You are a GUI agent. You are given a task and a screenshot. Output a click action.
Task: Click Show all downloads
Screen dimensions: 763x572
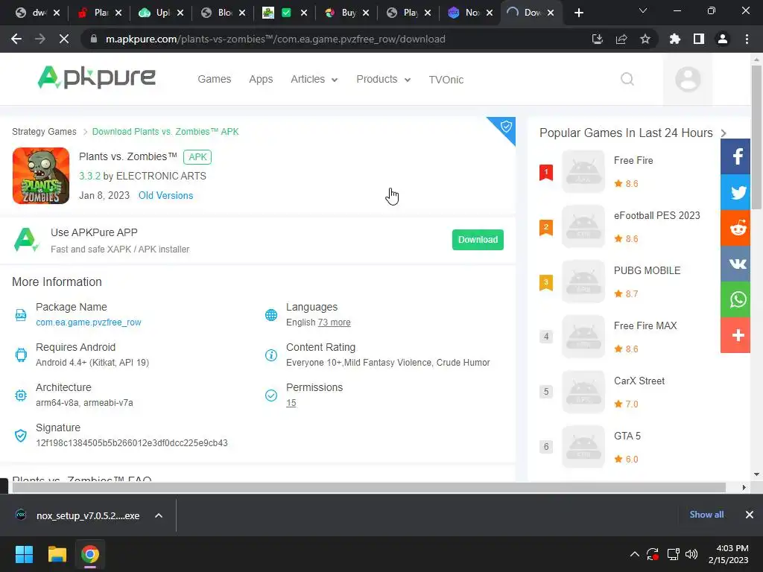706,515
